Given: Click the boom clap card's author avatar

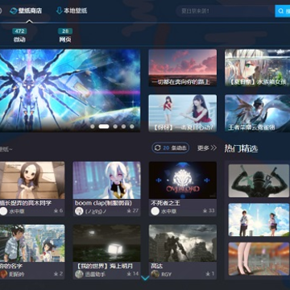Looking at the screenshot, I should coord(79,211).
